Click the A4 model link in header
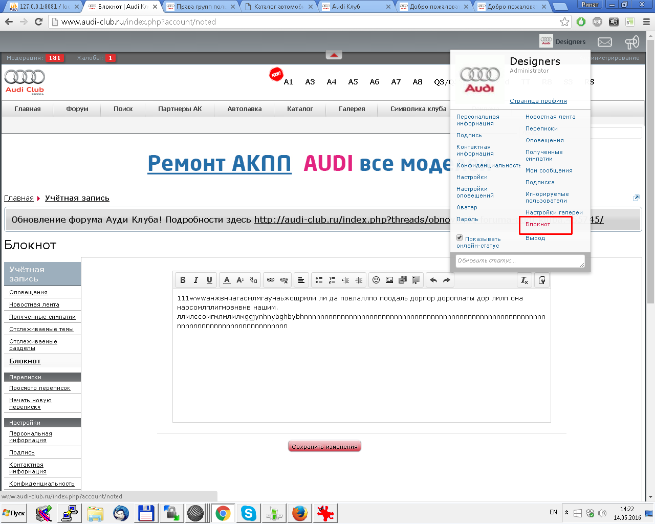This screenshot has height=524, width=655. (332, 82)
